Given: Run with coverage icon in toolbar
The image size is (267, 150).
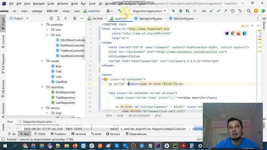Looking at the screenshot, I should 188,11.
